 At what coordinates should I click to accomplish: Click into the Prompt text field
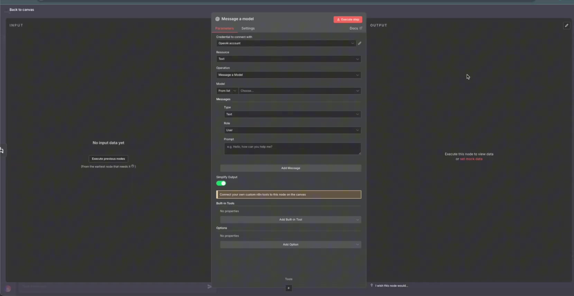coord(293,149)
